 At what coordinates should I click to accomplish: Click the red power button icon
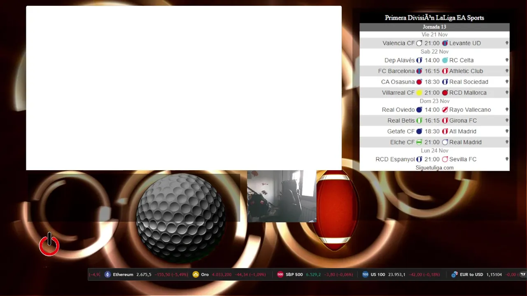(49, 245)
